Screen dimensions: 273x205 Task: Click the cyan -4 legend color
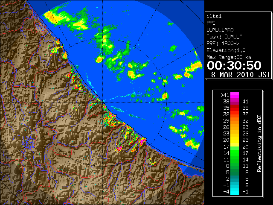click(x=235, y=191)
